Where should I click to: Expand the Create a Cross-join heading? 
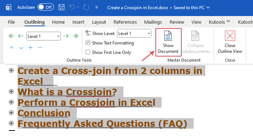point(11,70)
